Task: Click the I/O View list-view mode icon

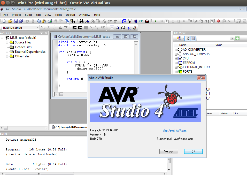Action: pyautogui.click(x=193, y=38)
